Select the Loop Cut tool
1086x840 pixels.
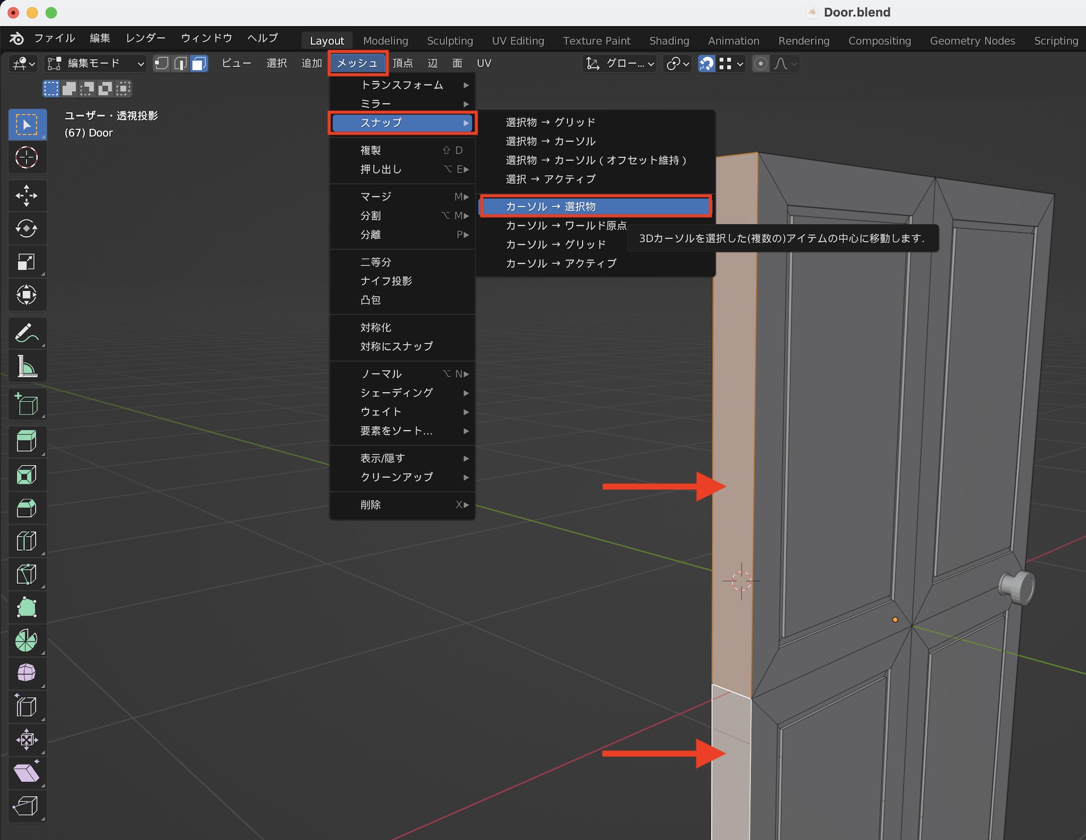pos(27,541)
